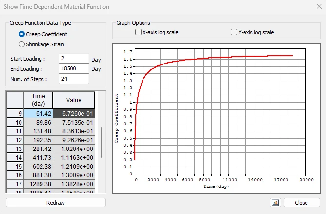Select the Shrinkage Strain radio button

tap(21, 44)
